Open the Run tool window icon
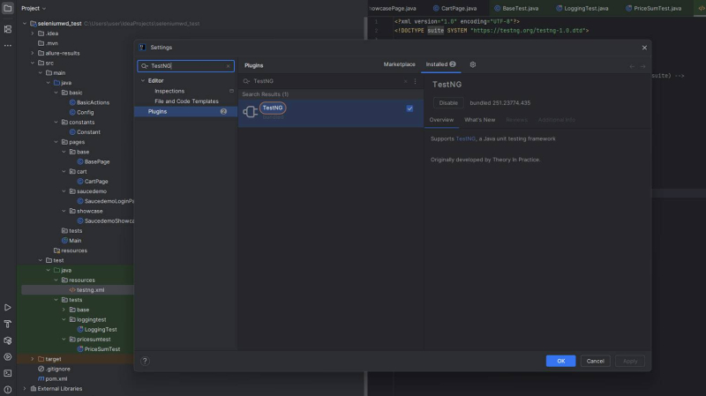Image resolution: width=706 pixels, height=396 pixels. [8, 308]
